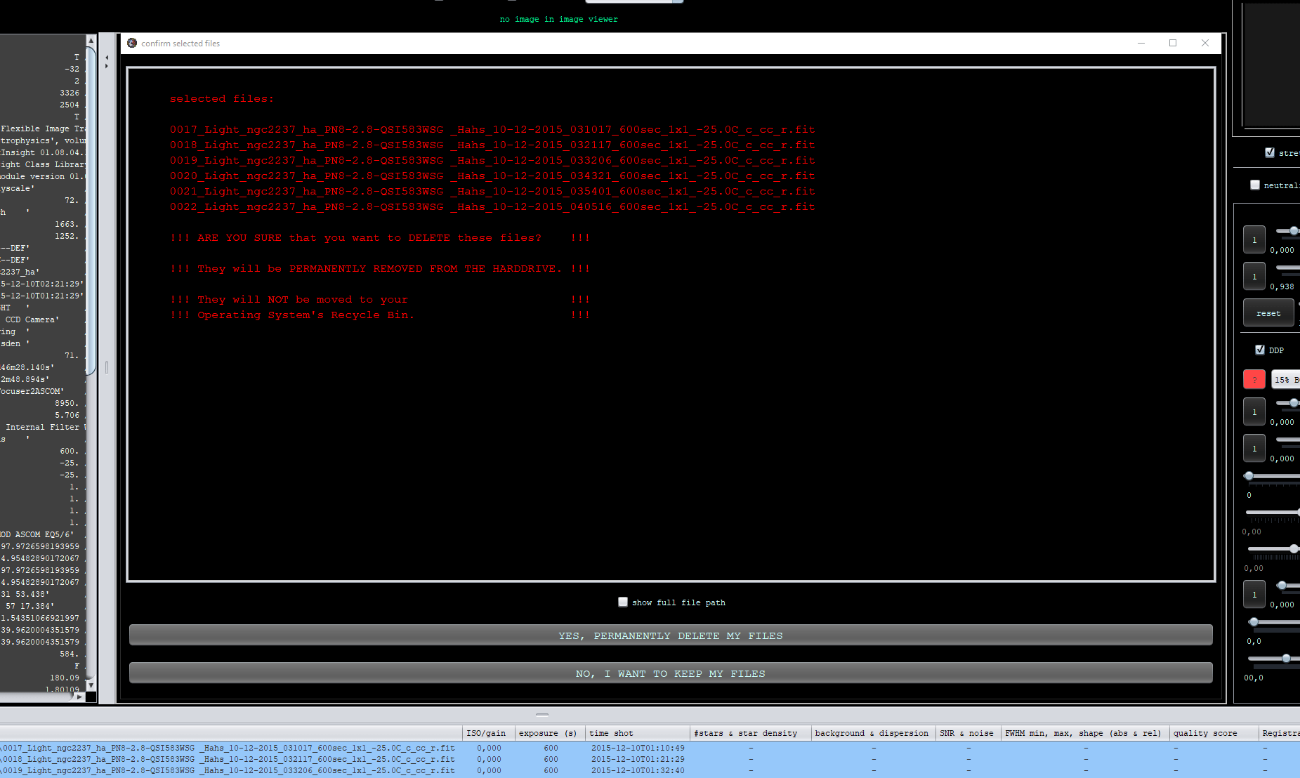
Task: Click 'ARE YOU SURE' warning line
Action: click(380, 238)
